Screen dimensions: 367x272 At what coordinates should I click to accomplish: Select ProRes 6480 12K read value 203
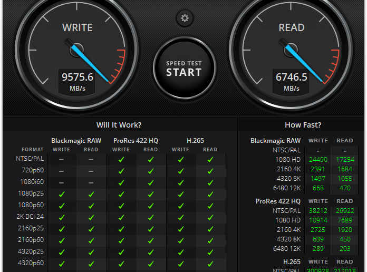[345, 249]
